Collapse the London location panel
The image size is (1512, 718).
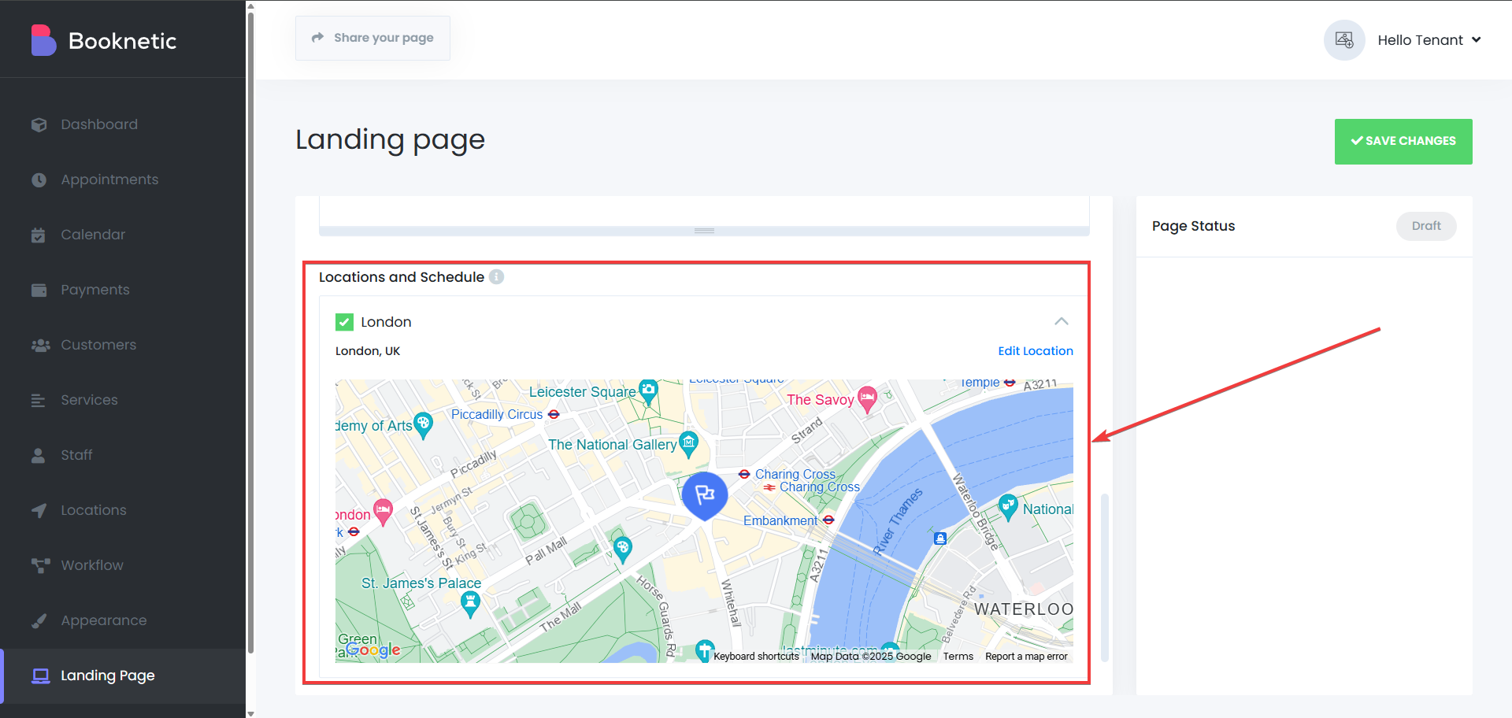1062,321
